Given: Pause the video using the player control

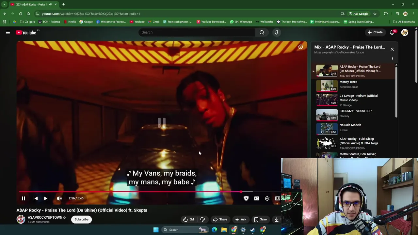Looking at the screenshot, I should (24, 198).
